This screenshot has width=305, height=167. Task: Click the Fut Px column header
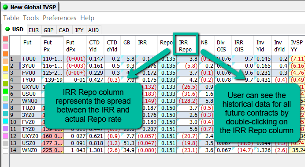point(52,46)
